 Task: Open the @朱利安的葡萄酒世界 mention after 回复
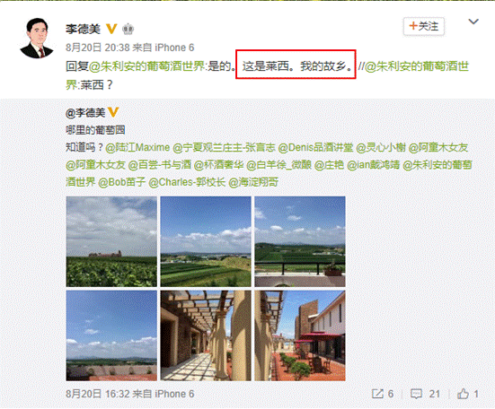click(x=146, y=66)
